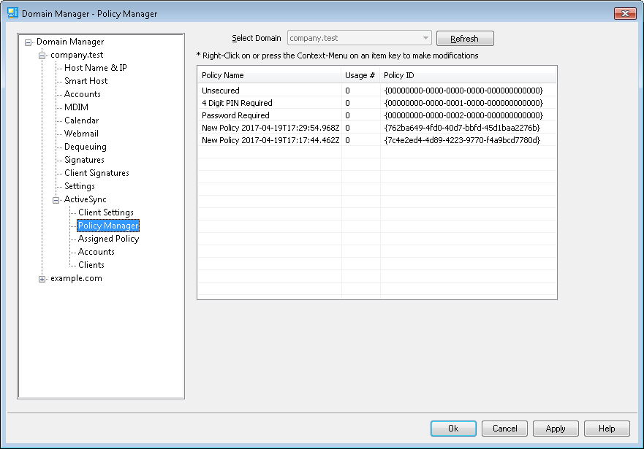The height and width of the screenshot is (449, 644).
Task: Go to Client Signatures in tree
Action: [x=96, y=173]
